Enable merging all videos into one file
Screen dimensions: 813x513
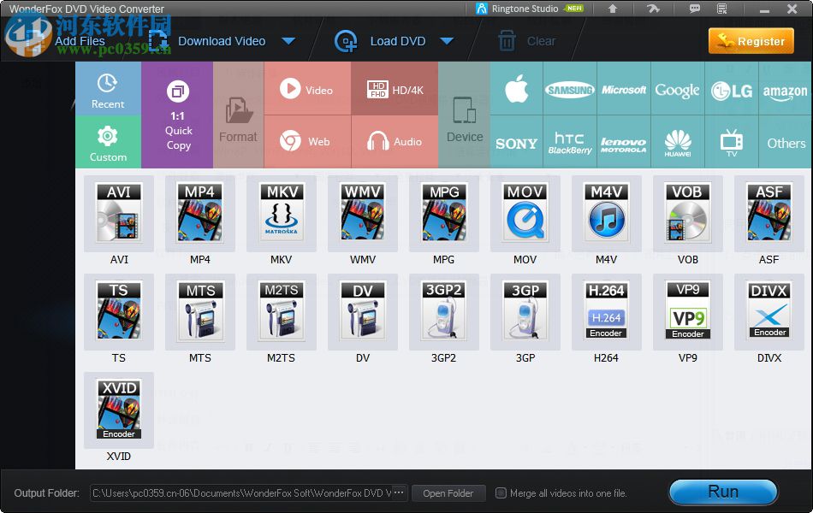[501, 492]
